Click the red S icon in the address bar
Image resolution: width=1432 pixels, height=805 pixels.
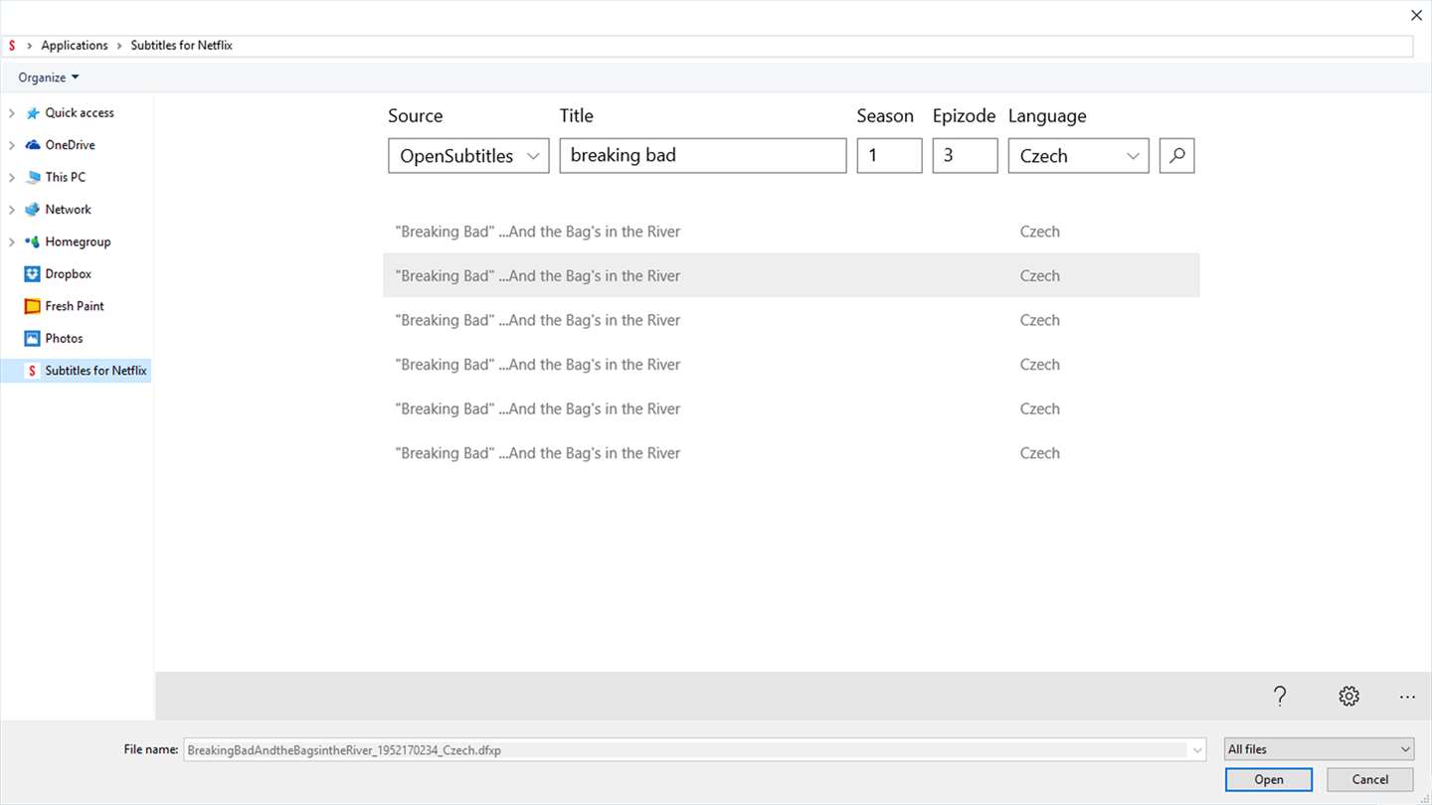[12, 46]
